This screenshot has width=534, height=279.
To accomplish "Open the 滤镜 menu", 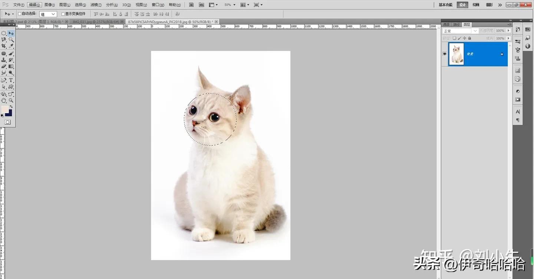I will click(96, 4).
